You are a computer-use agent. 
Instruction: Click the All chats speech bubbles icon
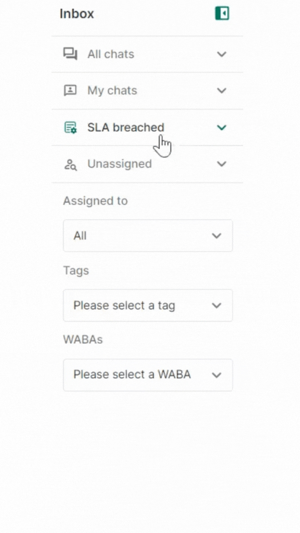(x=70, y=54)
